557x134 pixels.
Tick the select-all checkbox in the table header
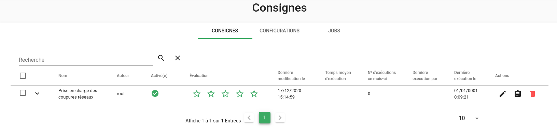[23, 76]
